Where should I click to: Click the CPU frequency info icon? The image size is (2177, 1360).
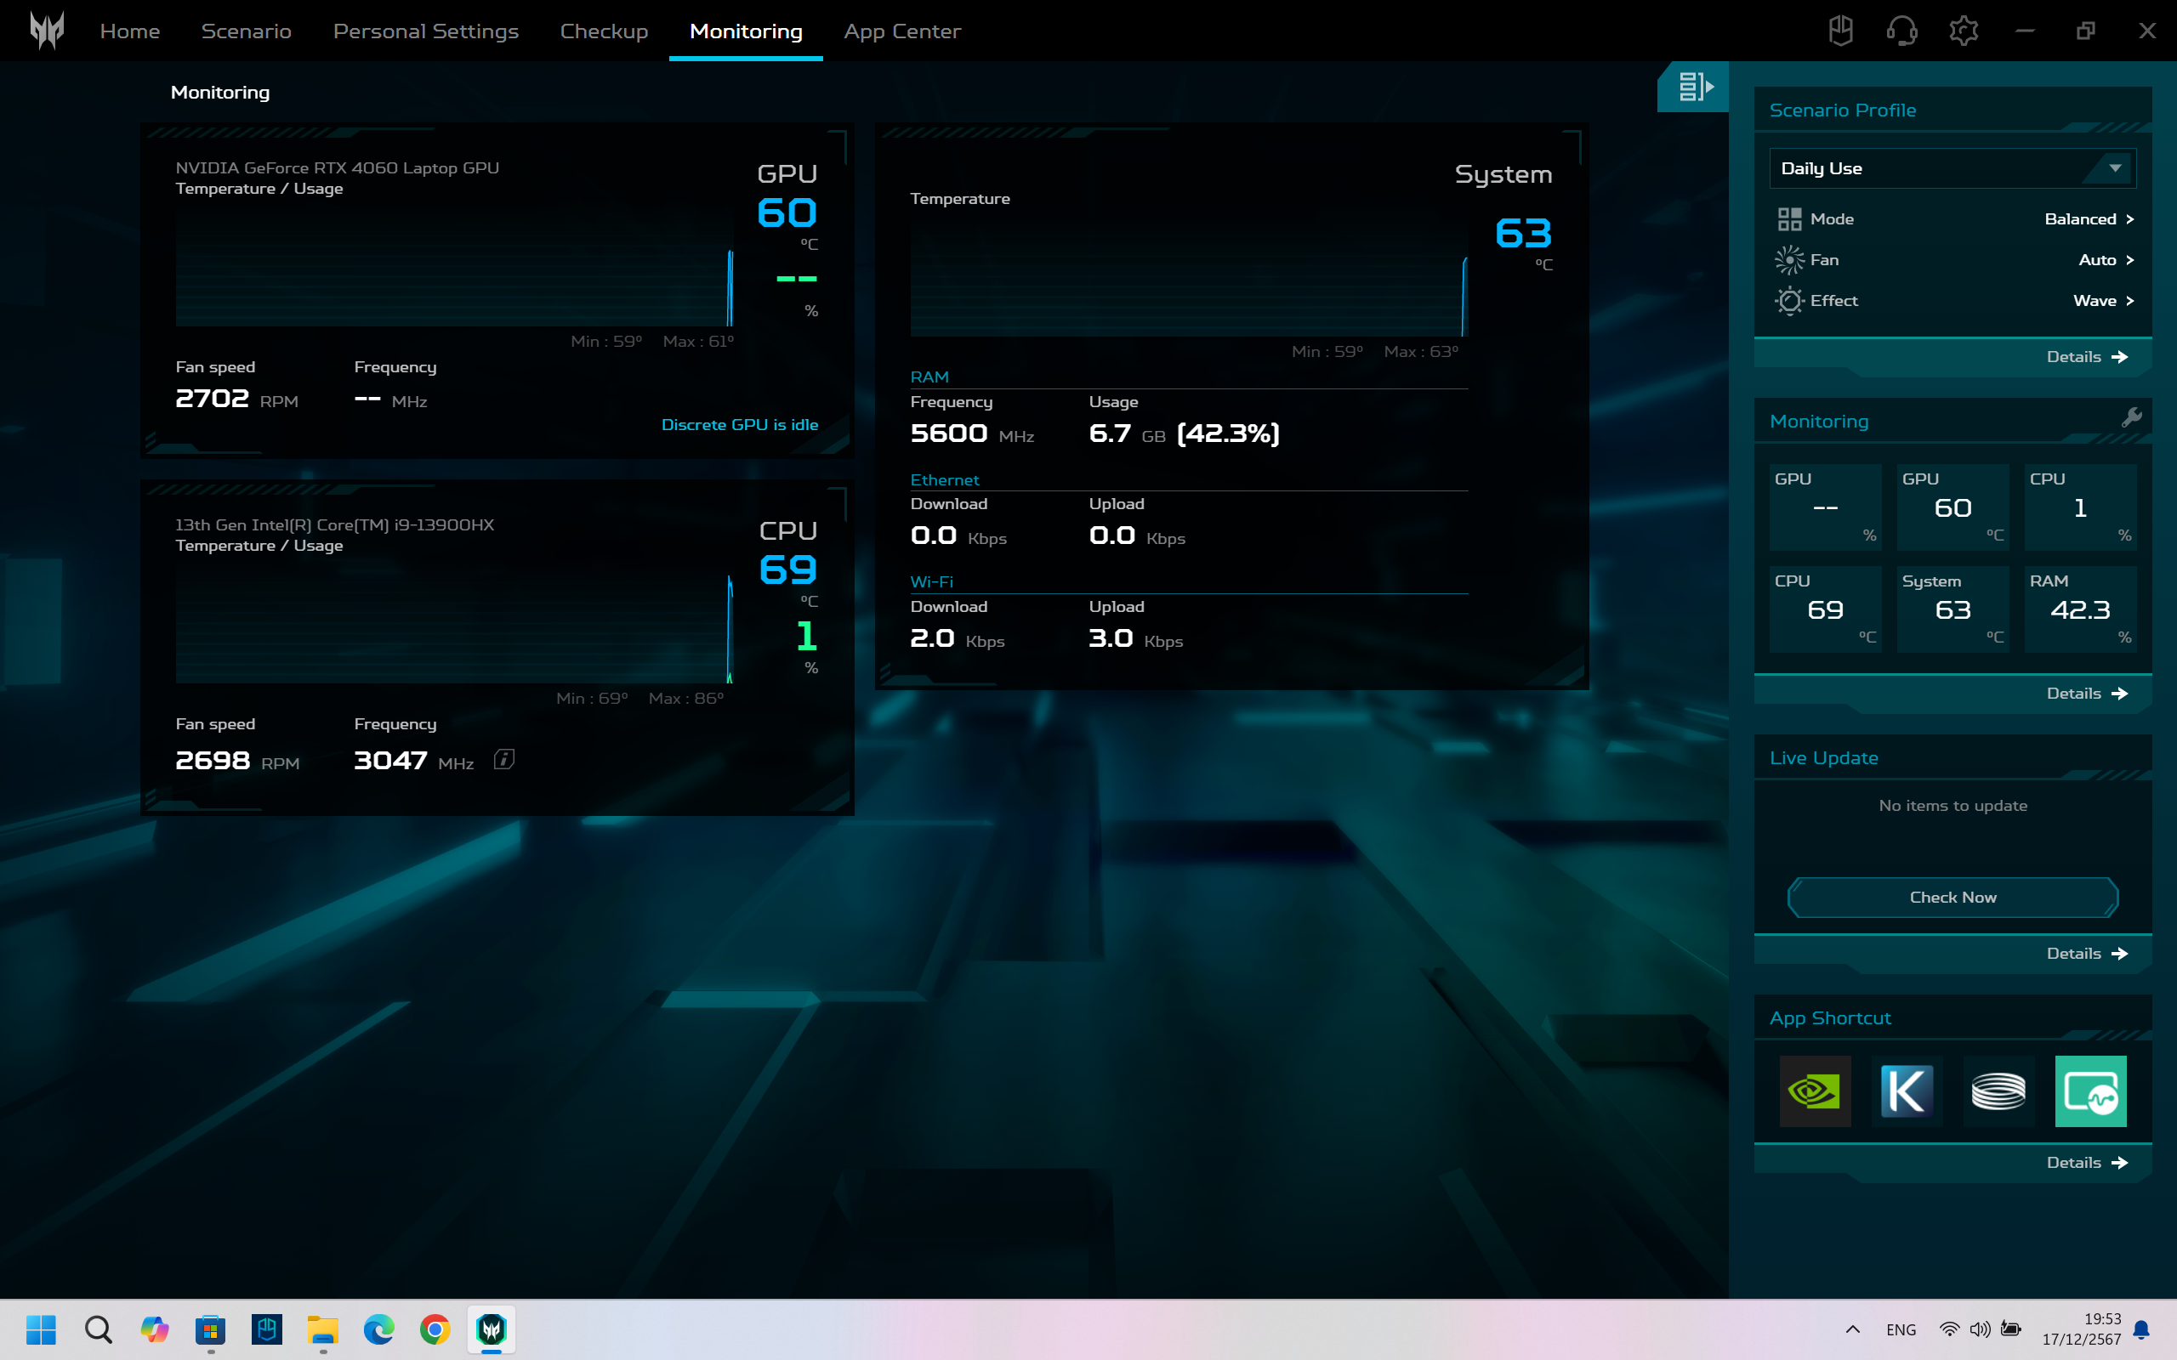tap(503, 760)
